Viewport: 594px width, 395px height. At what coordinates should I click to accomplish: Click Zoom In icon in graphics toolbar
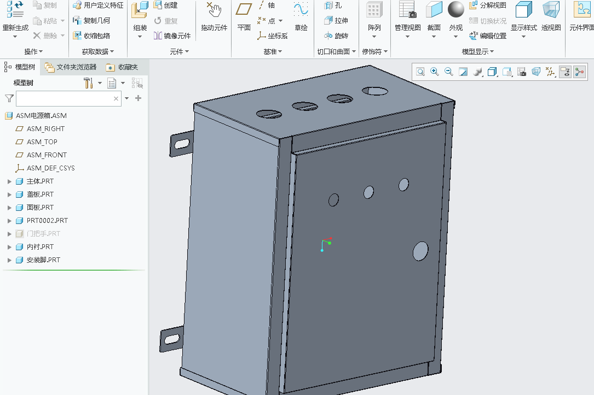435,72
